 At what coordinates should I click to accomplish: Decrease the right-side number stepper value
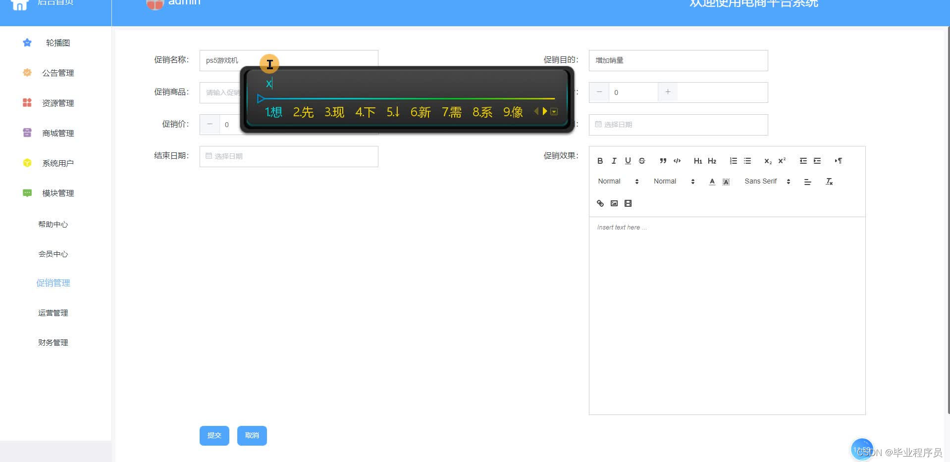(599, 92)
